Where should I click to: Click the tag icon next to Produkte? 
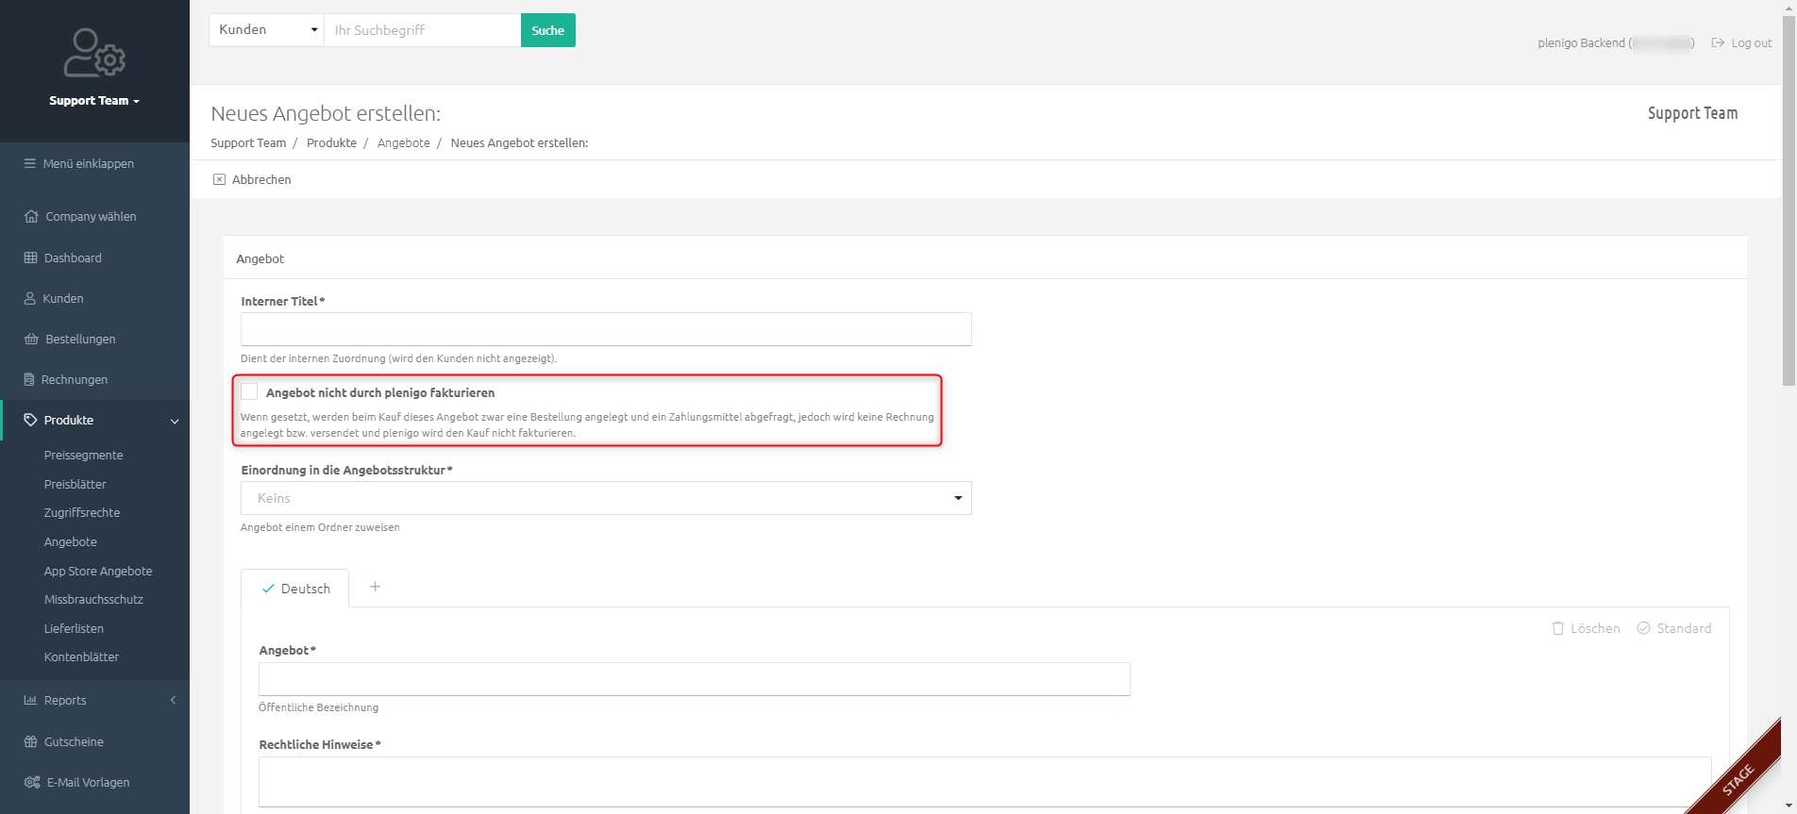tap(30, 420)
